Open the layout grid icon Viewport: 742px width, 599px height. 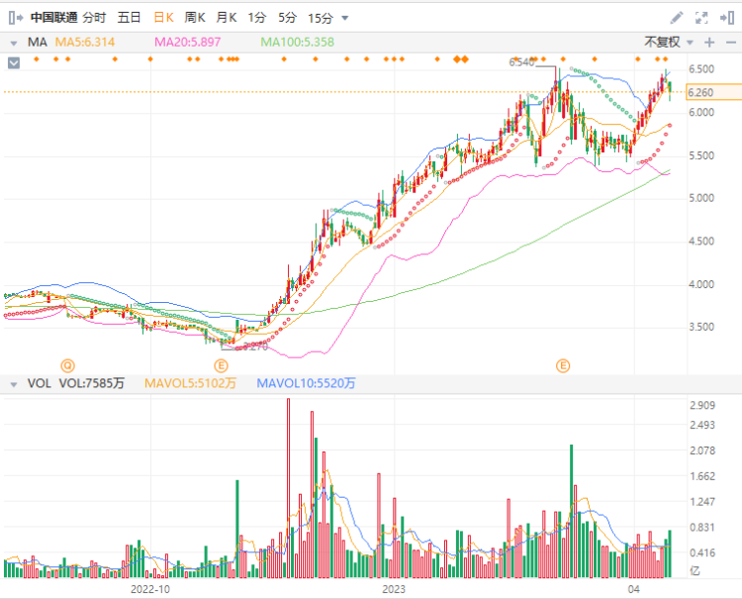[727, 18]
